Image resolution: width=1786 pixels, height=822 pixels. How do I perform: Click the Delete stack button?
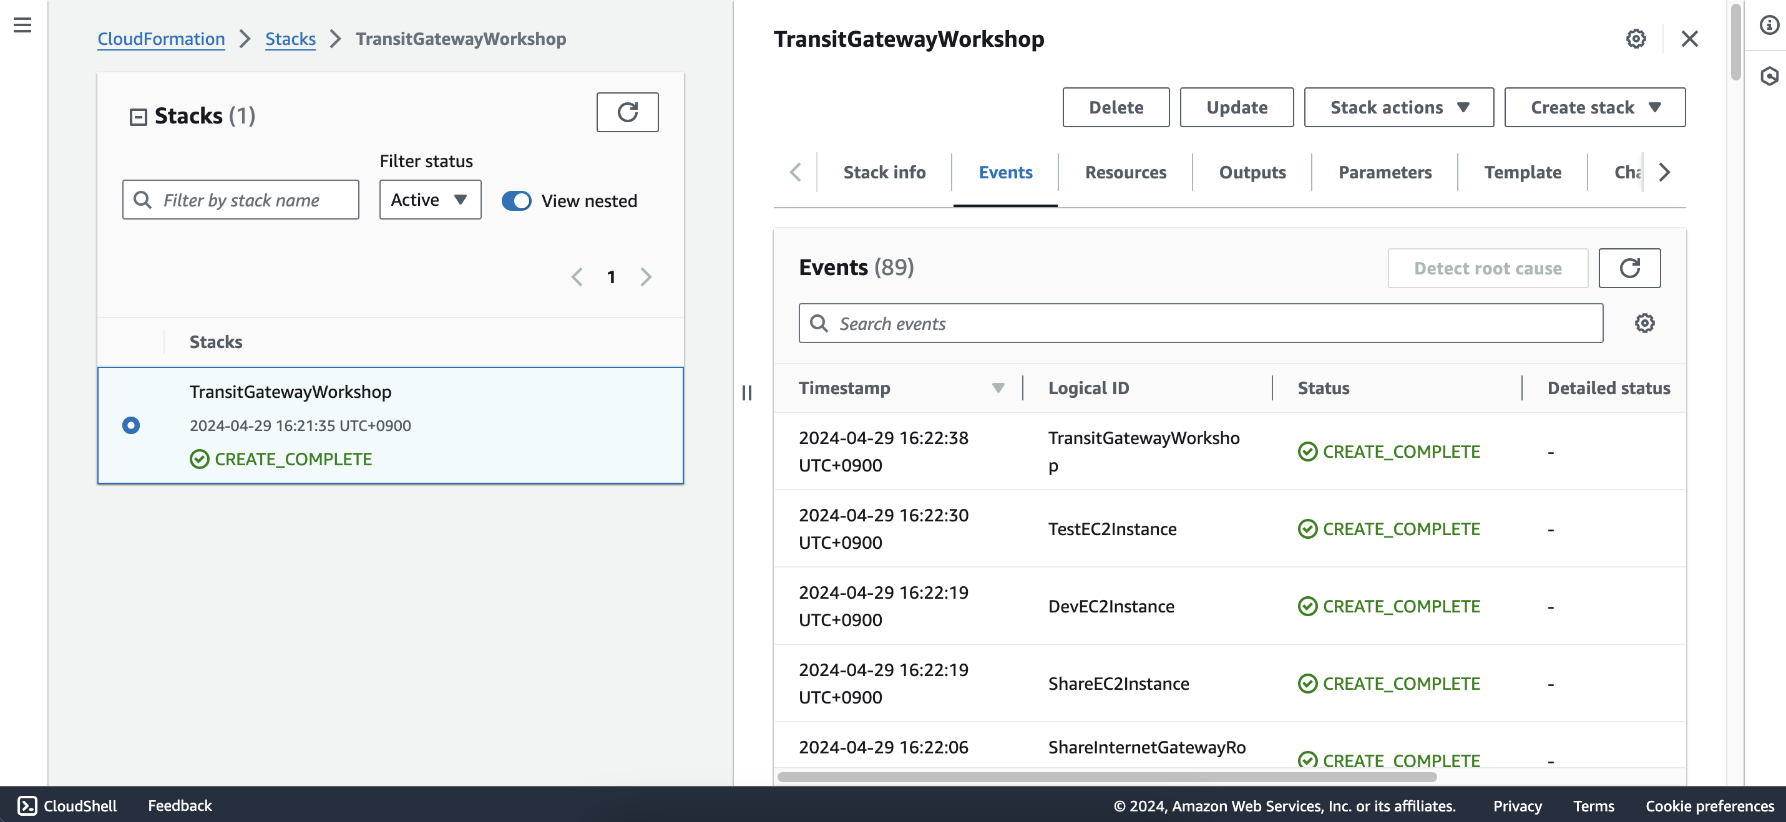(1116, 107)
